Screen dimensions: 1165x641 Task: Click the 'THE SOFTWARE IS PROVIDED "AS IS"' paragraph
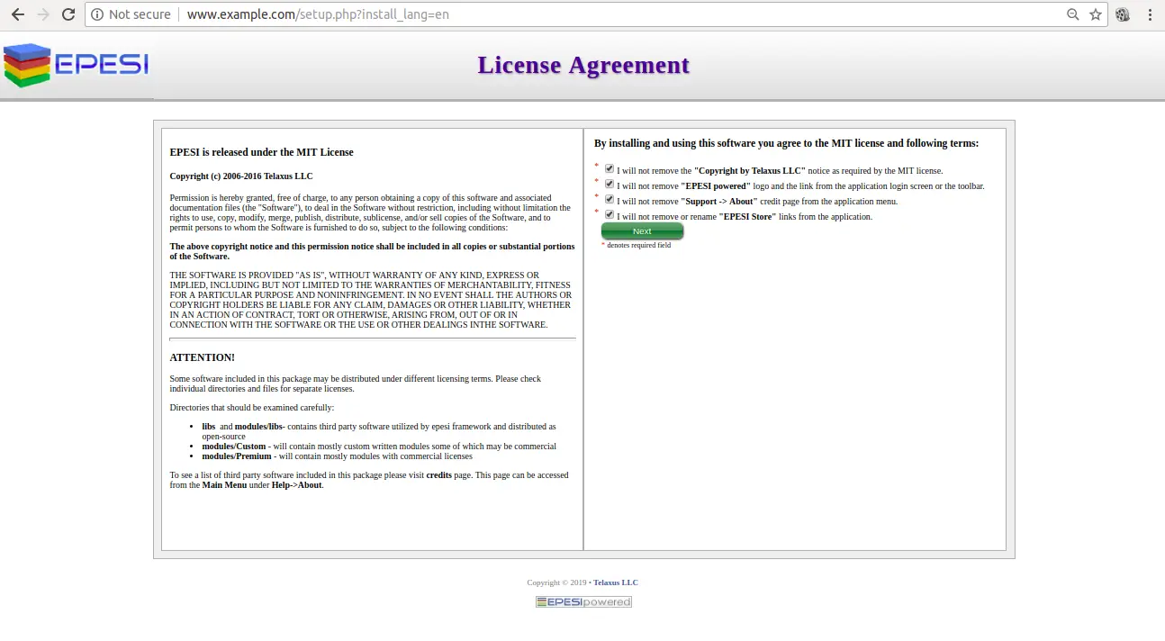pyautogui.click(x=371, y=300)
